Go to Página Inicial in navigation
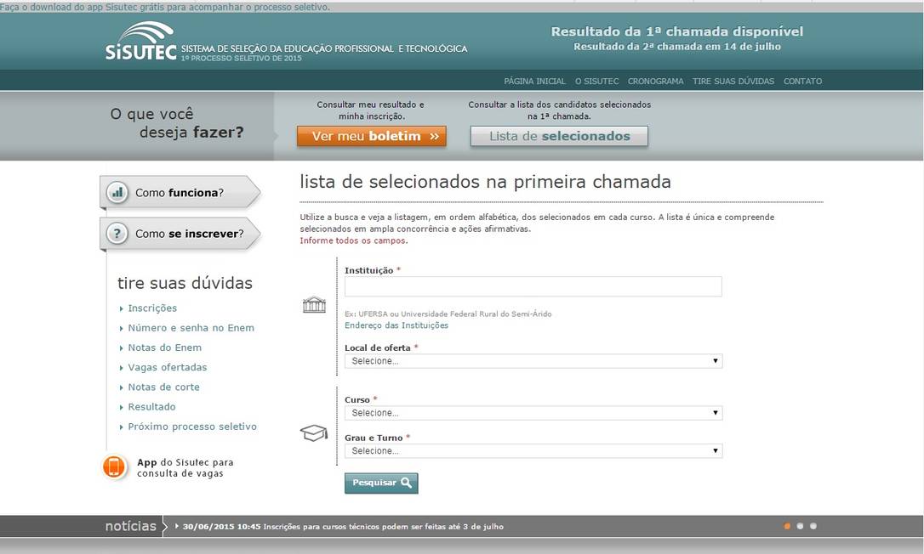 [534, 82]
